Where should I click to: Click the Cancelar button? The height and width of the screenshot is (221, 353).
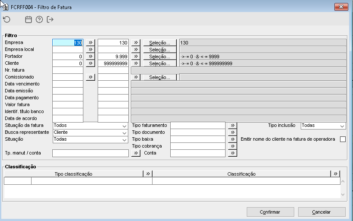(321, 212)
